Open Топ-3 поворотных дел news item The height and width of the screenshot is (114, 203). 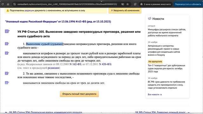(167, 68)
